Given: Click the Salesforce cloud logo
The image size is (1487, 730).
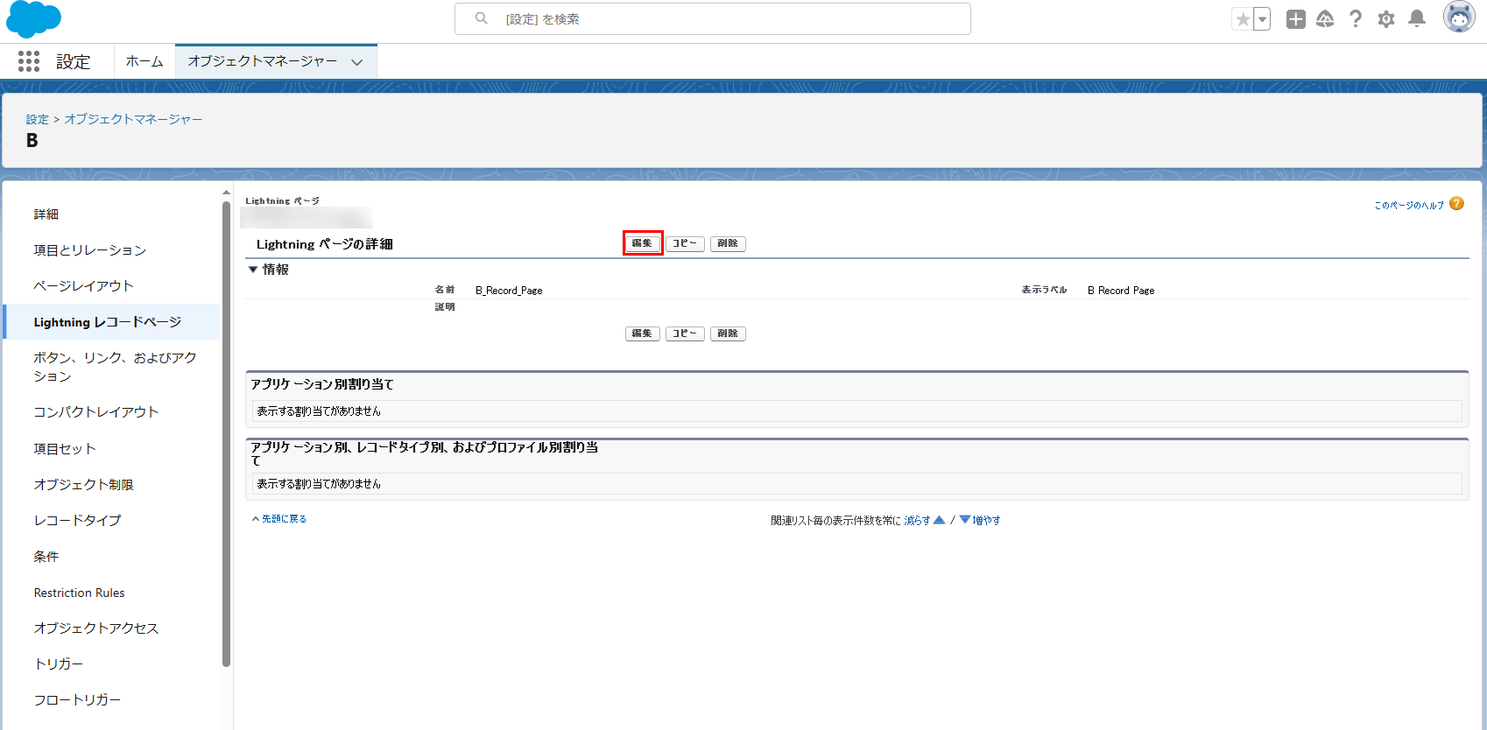Looking at the screenshot, I should click(33, 19).
